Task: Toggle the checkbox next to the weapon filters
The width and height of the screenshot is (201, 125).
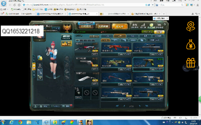Action: (148, 40)
